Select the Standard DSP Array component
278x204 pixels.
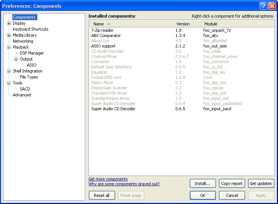pos(181,93)
